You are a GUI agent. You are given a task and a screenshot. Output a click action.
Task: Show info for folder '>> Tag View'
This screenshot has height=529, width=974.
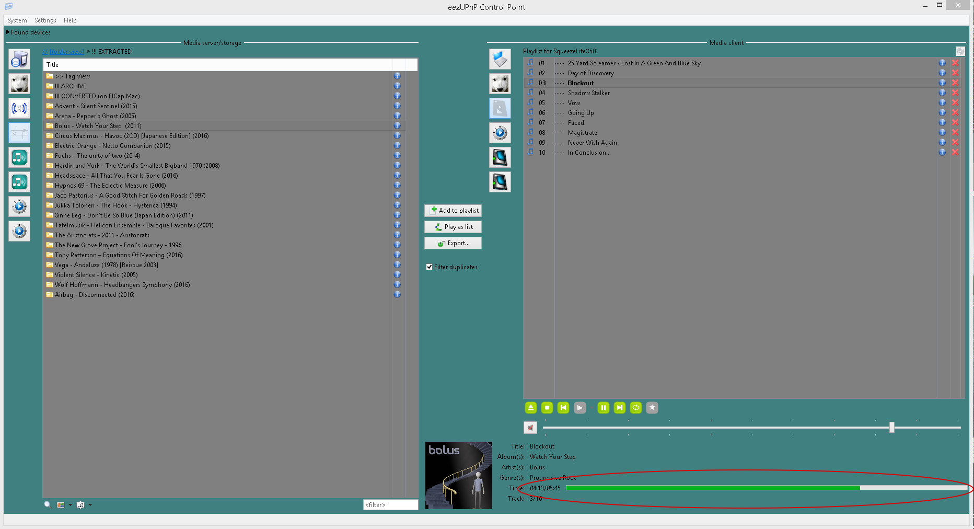[x=397, y=76]
